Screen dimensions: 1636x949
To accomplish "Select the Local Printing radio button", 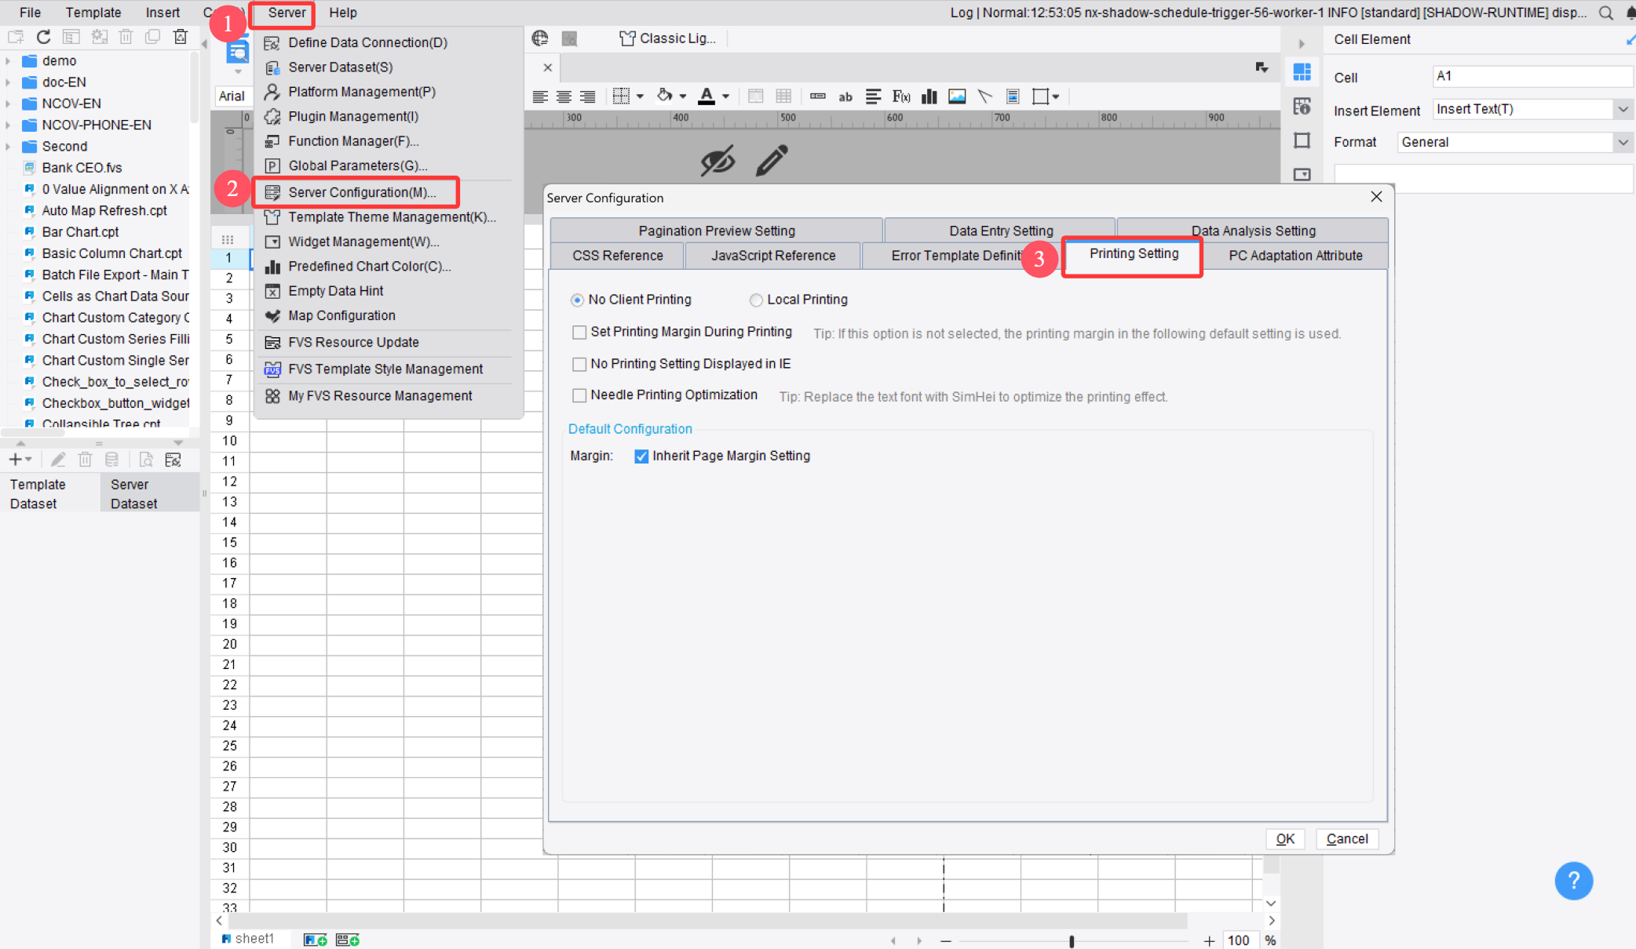I will [x=755, y=299].
